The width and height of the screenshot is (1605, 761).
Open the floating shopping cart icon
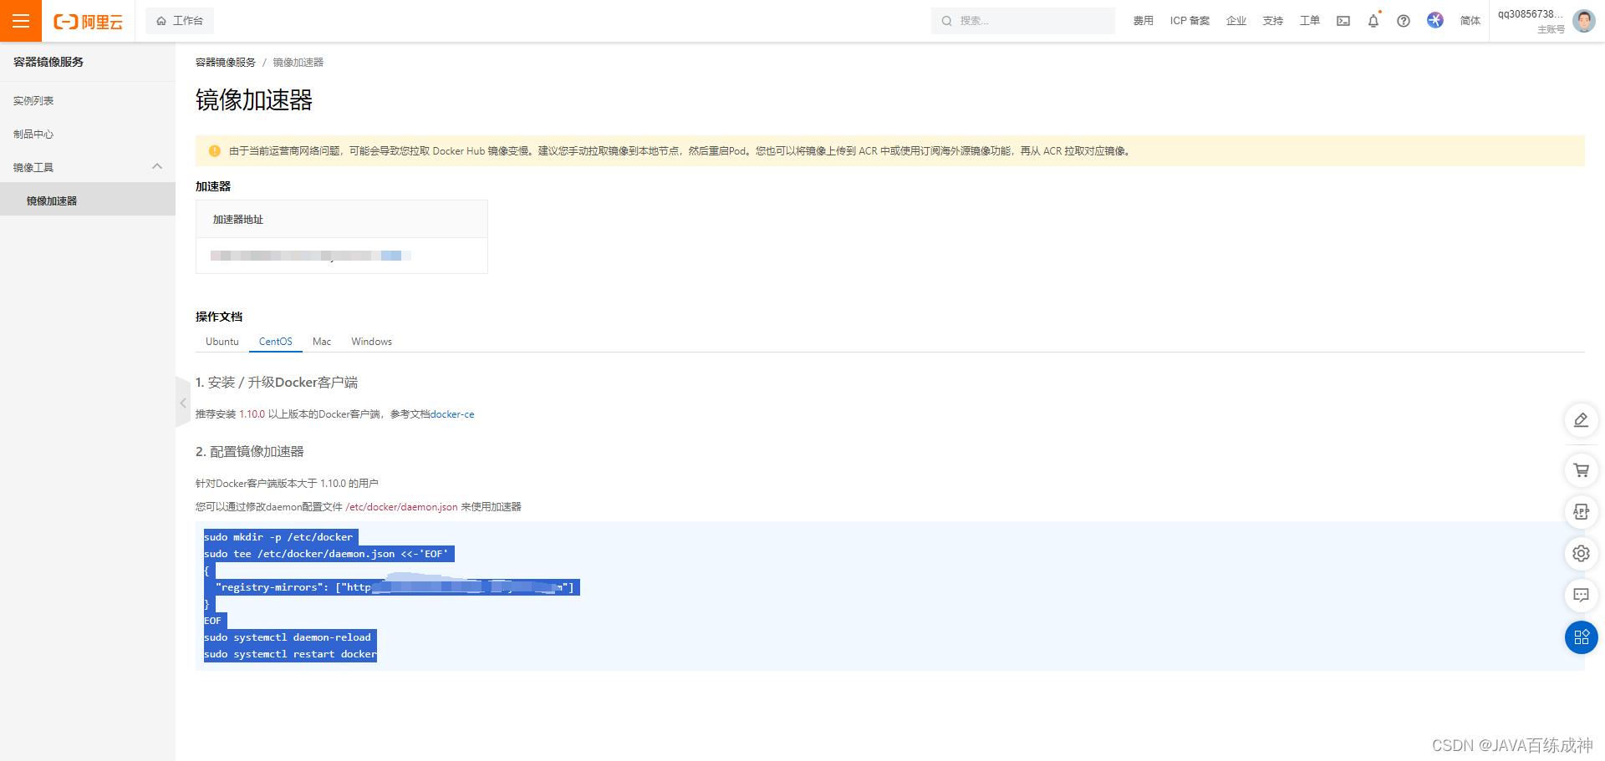tap(1581, 470)
